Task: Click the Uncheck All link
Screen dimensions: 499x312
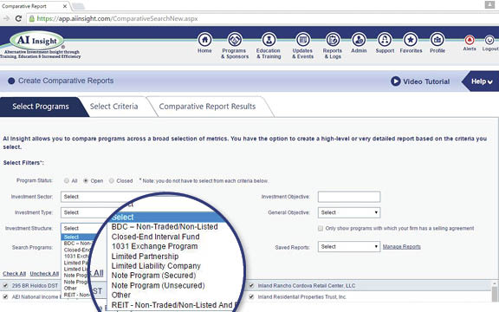Action: click(44, 274)
